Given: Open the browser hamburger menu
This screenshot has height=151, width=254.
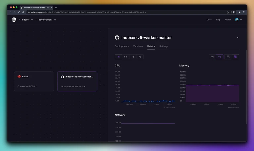Looking at the screenshot, I should coord(244,12).
